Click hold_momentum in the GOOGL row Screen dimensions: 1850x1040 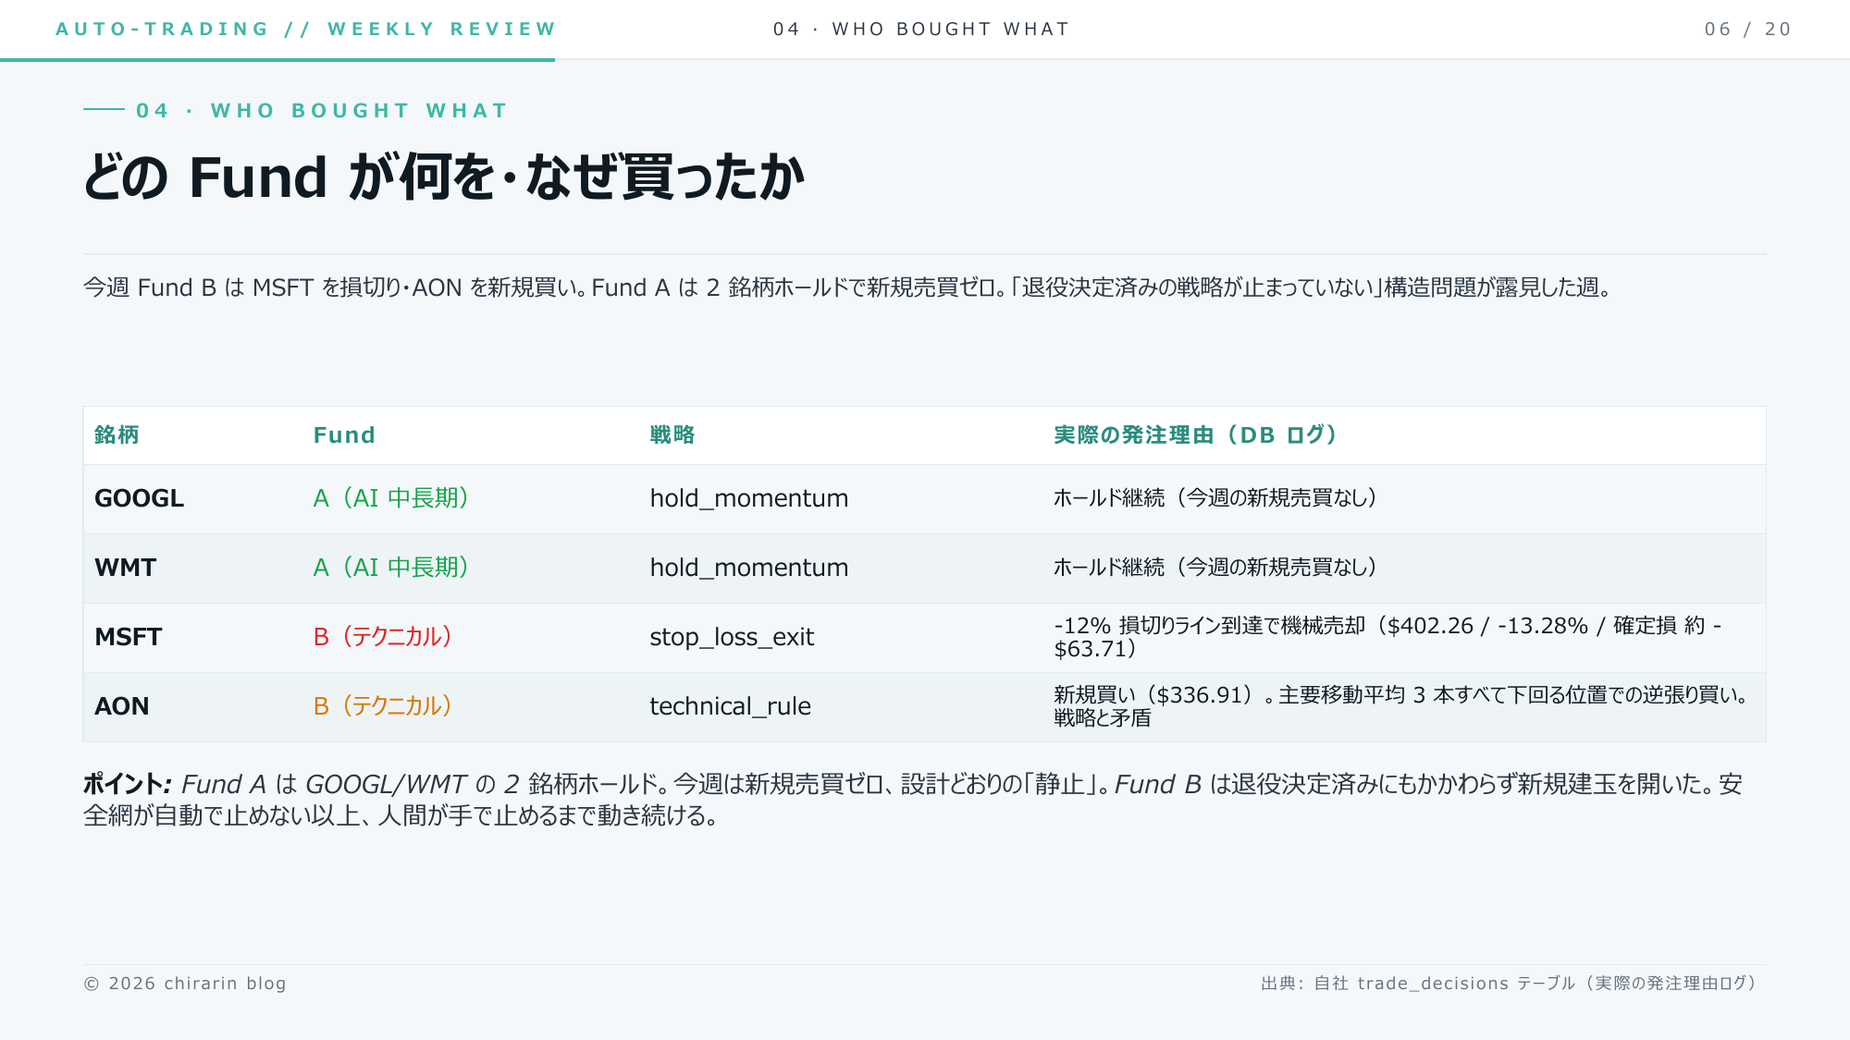tap(748, 498)
